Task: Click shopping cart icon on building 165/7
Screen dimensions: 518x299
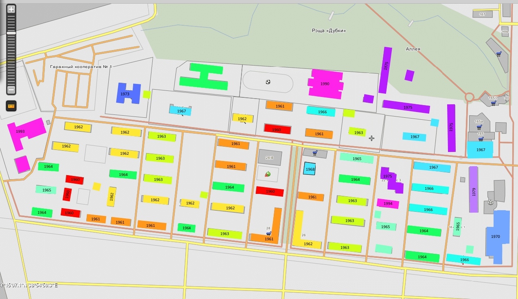Action: [494, 103]
